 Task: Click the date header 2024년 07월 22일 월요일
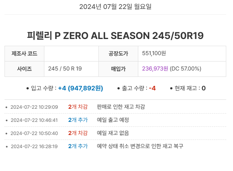(x=115, y=7)
